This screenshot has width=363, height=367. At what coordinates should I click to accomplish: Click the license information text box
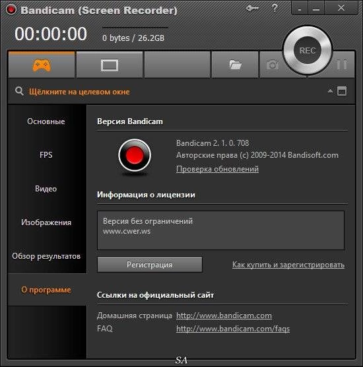(x=220, y=230)
